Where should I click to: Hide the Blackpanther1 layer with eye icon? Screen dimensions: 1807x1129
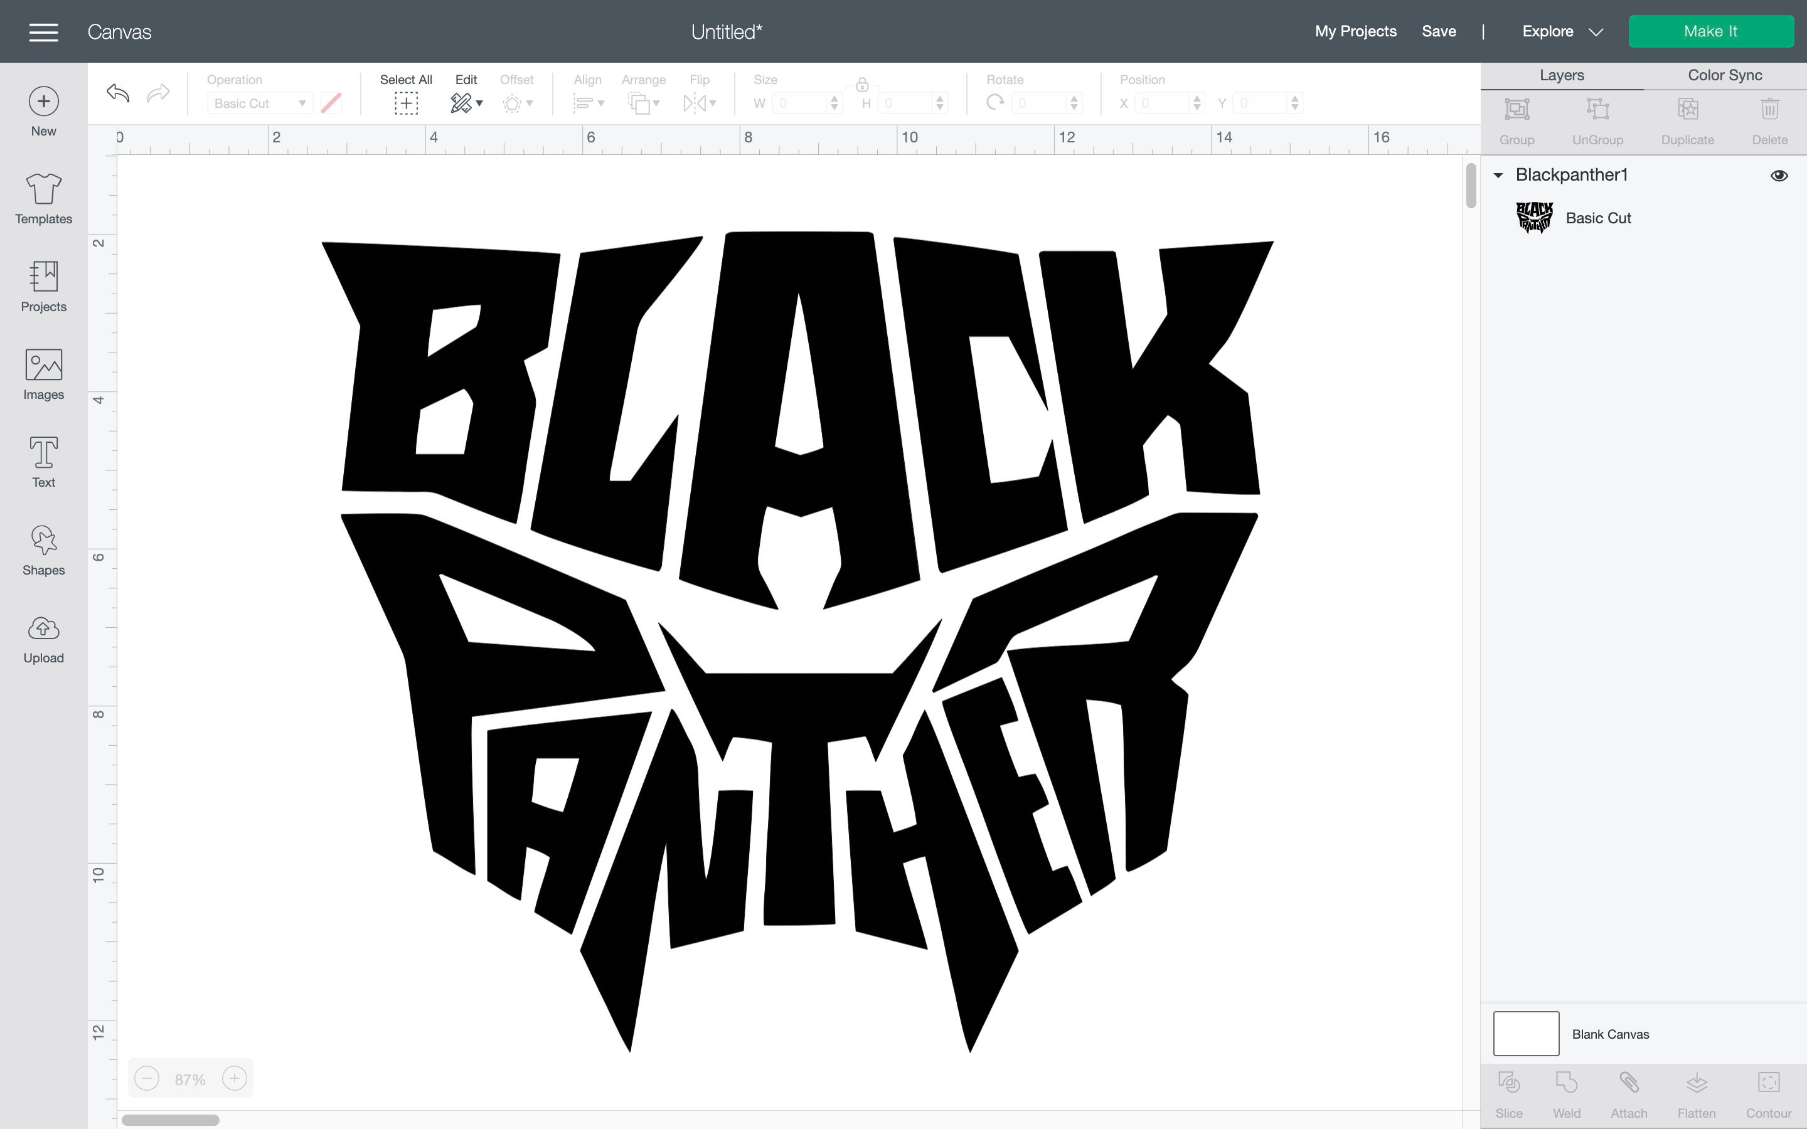(x=1779, y=176)
